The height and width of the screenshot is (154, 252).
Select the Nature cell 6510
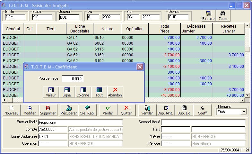click(107, 38)
